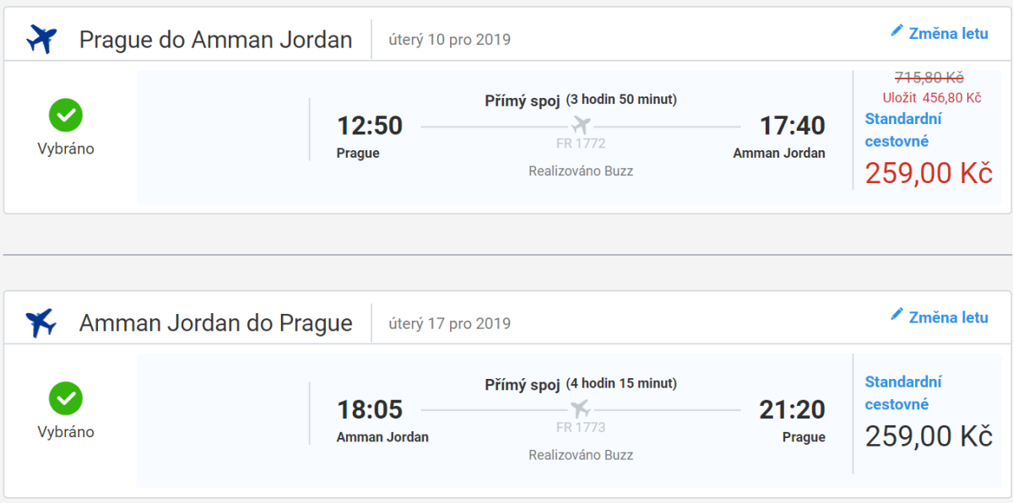This screenshot has height=503, width=1013.
Task: Toggle the green Vybráno checkmark for outbound flight
Action: (x=66, y=116)
